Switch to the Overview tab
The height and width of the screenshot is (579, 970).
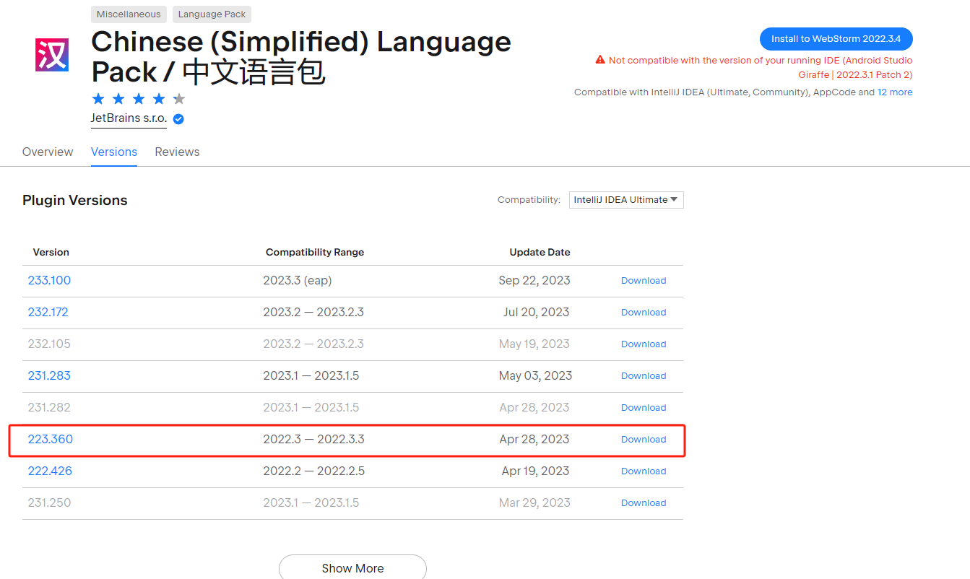click(48, 152)
